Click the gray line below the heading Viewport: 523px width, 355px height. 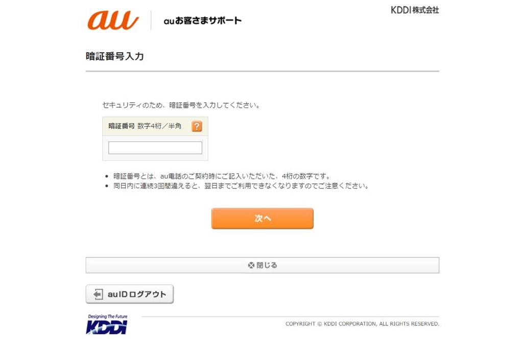[263, 71]
